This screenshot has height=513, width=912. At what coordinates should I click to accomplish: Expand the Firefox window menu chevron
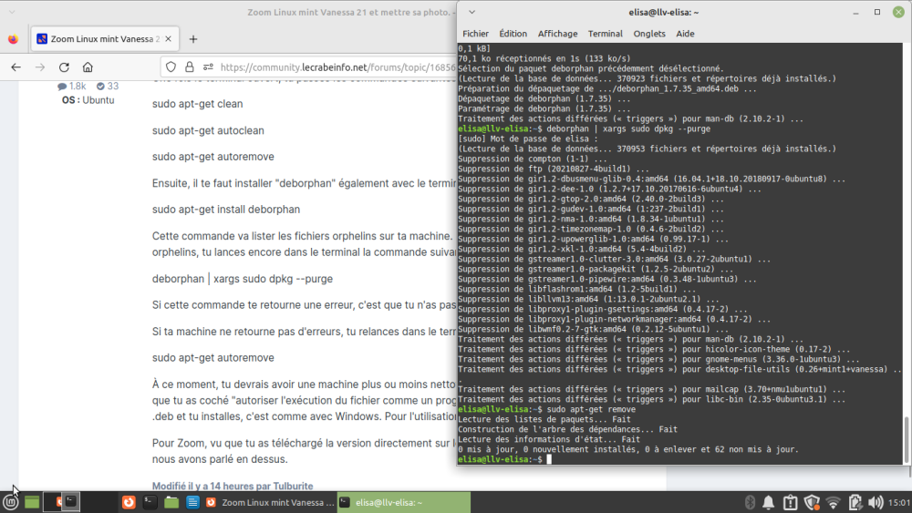coord(12,11)
